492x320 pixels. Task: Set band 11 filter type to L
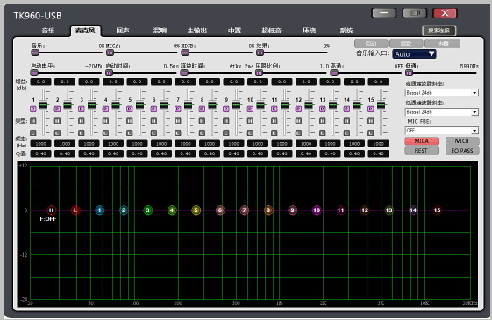coord(275,132)
